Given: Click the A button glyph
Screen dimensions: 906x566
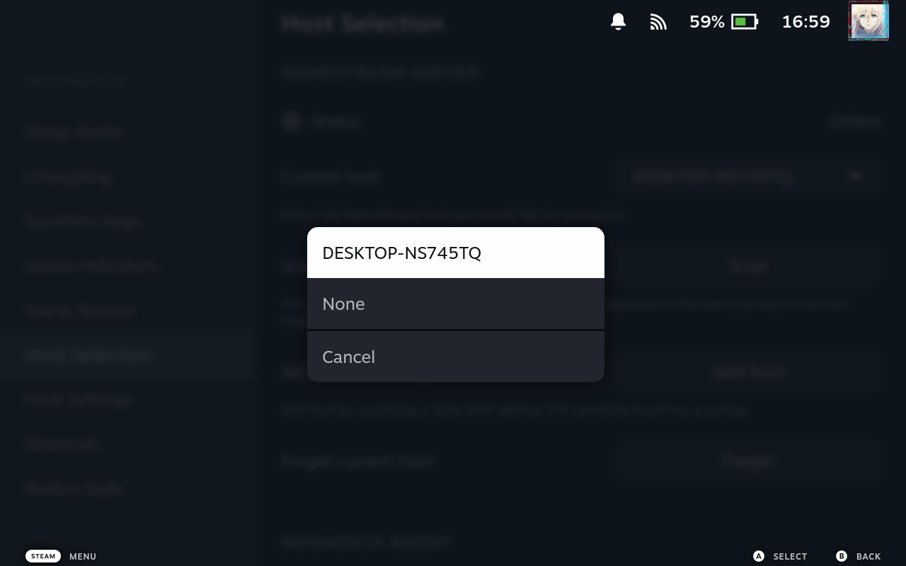Looking at the screenshot, I should tap(759, 556).
